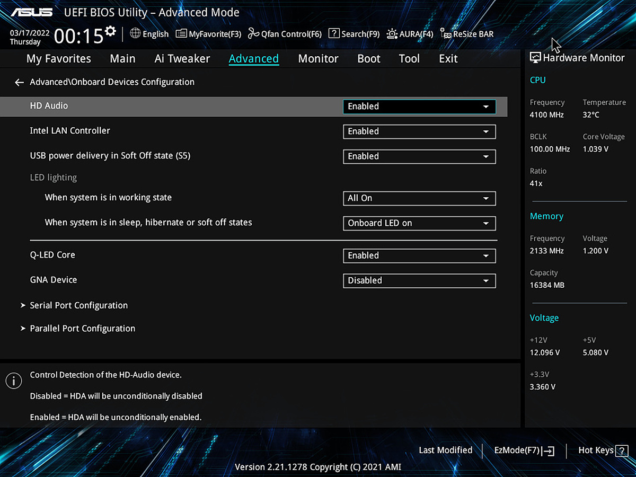Open AURA(F4) lighting icon

pos(392,34)
